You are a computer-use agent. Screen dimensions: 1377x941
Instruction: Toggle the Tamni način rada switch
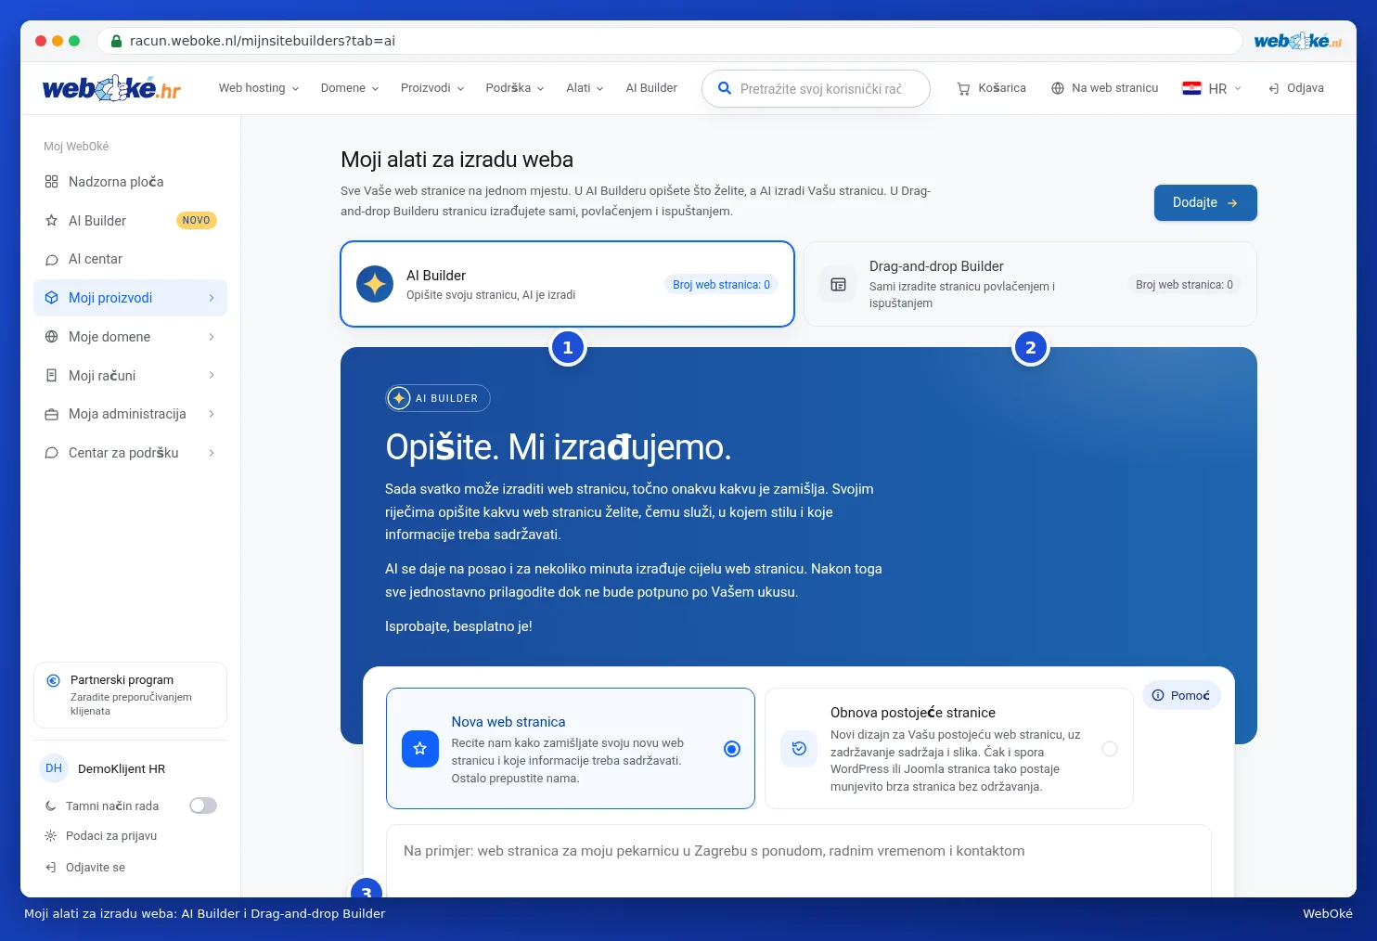[203, 806]
